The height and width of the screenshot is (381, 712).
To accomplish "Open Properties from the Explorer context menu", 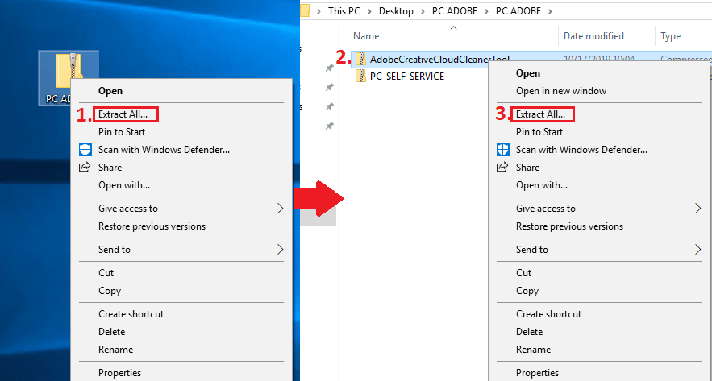I will coord(537,373).
